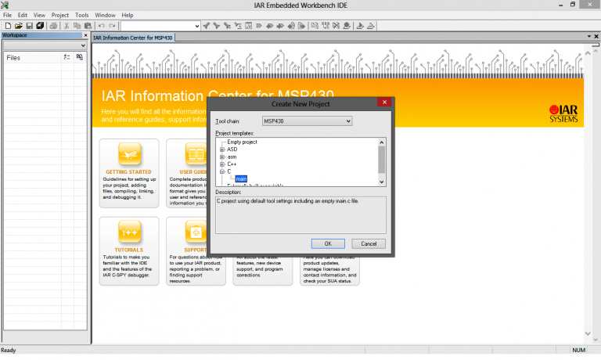
Task: Click the Tutorials i++ icon
Action: click(x=129, y=232)
